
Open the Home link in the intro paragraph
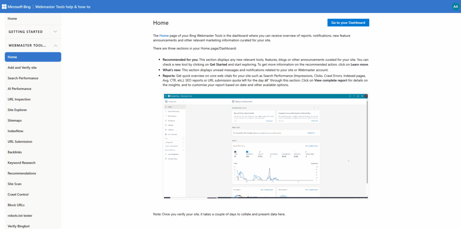pos(164,35)
